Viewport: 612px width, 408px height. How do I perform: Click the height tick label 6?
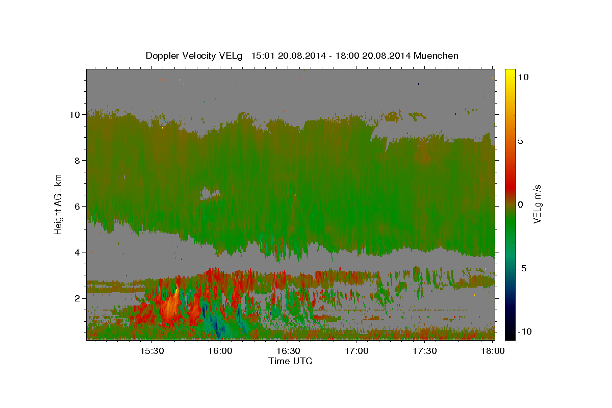pos(78,206)
